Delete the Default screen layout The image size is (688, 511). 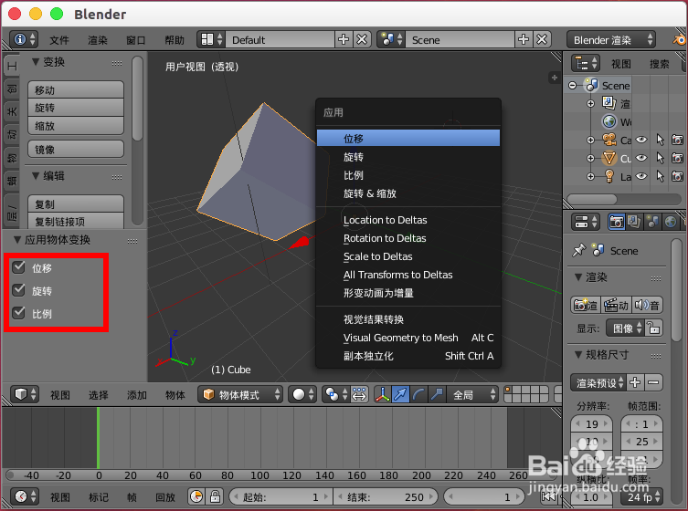pyautogui.click(x=362, y=39)
